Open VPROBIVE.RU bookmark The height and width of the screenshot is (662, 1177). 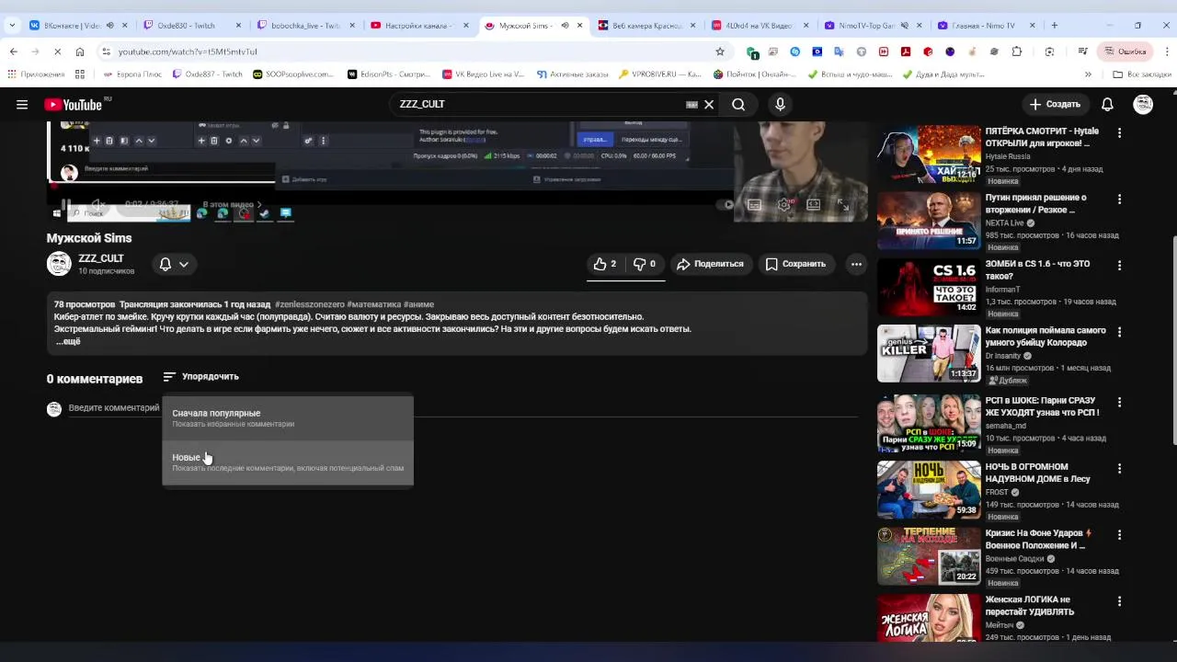point(659,74)
